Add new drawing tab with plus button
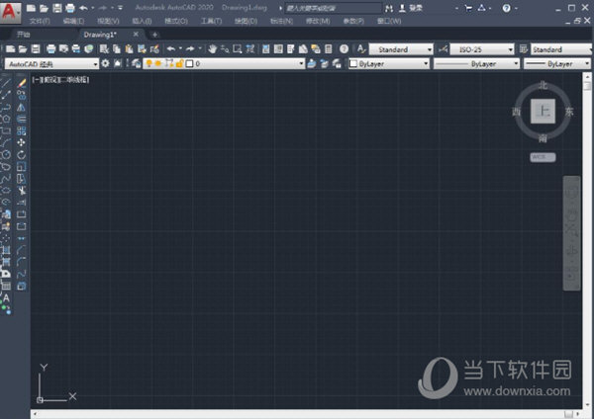The width and height of the screenshot is (594, 419). tap(154, 35)
